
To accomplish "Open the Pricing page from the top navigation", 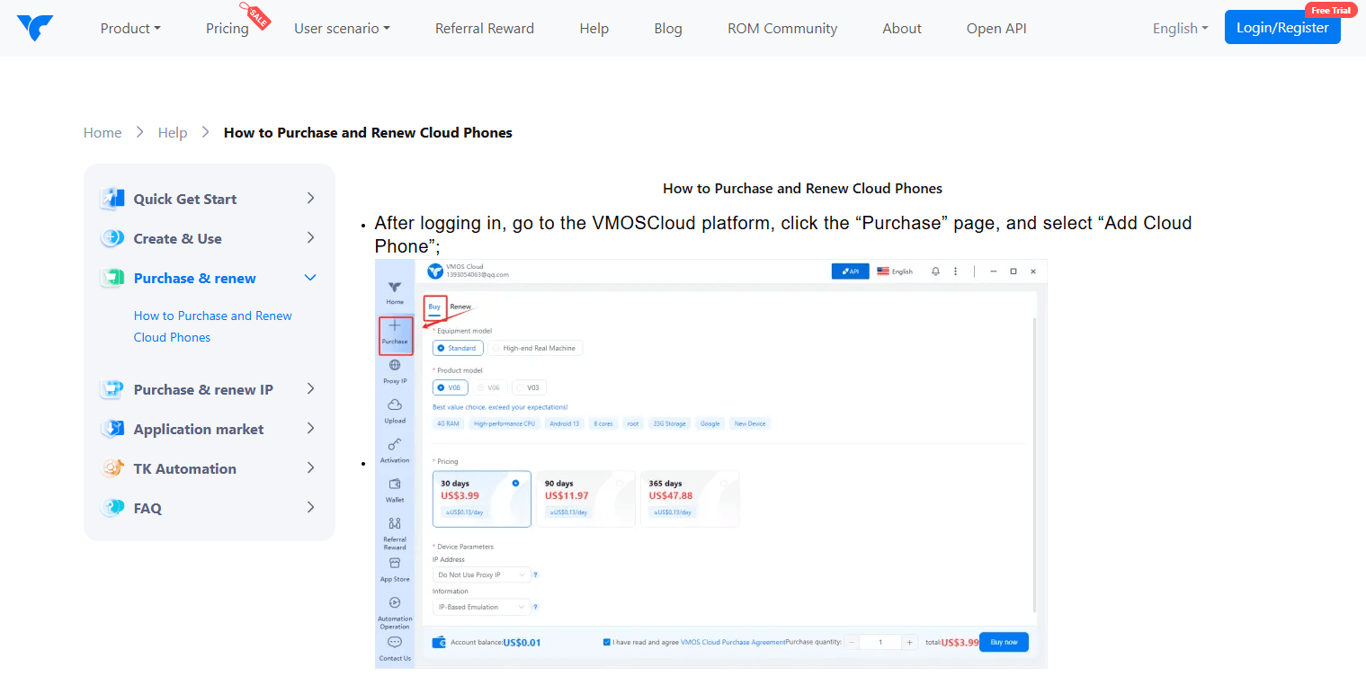I will (227, 28).
